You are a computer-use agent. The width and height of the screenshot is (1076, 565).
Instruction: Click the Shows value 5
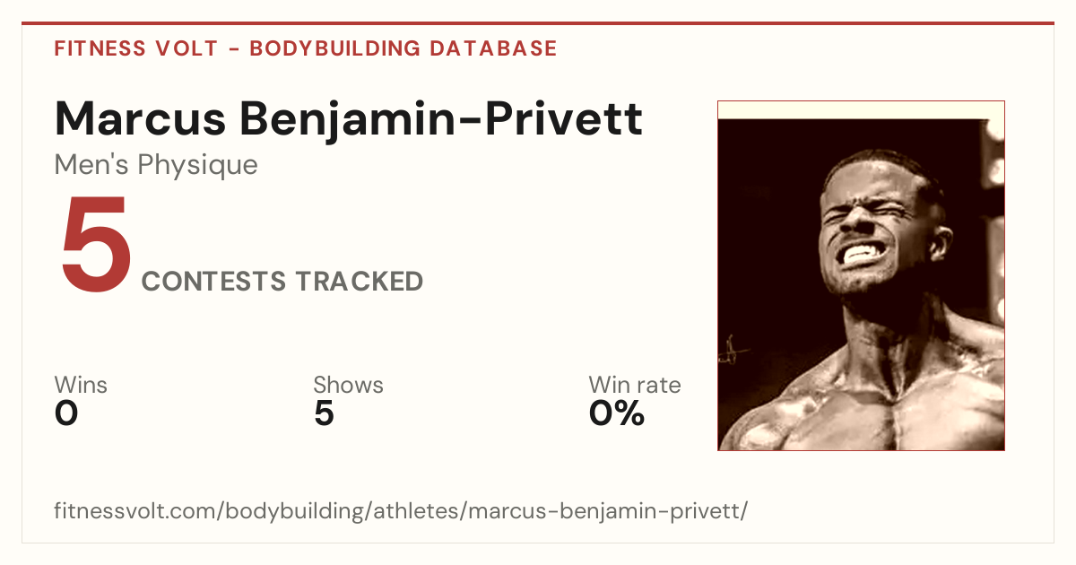[324, 413]
